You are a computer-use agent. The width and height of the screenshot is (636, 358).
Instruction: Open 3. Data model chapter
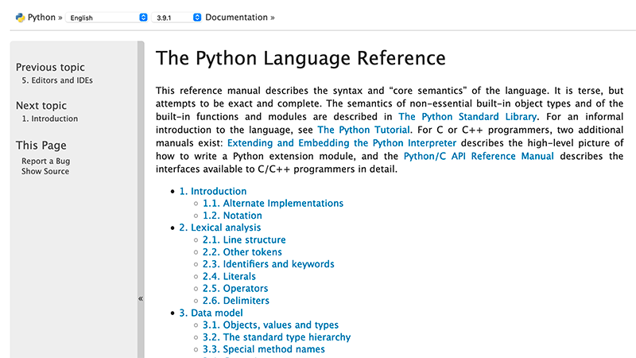coord(211,313)
